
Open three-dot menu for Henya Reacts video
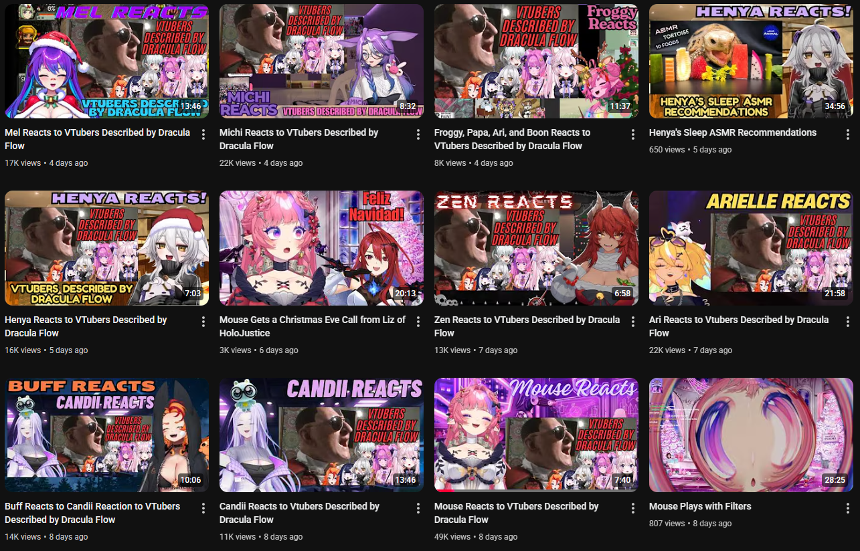click(x=203, y=322)
